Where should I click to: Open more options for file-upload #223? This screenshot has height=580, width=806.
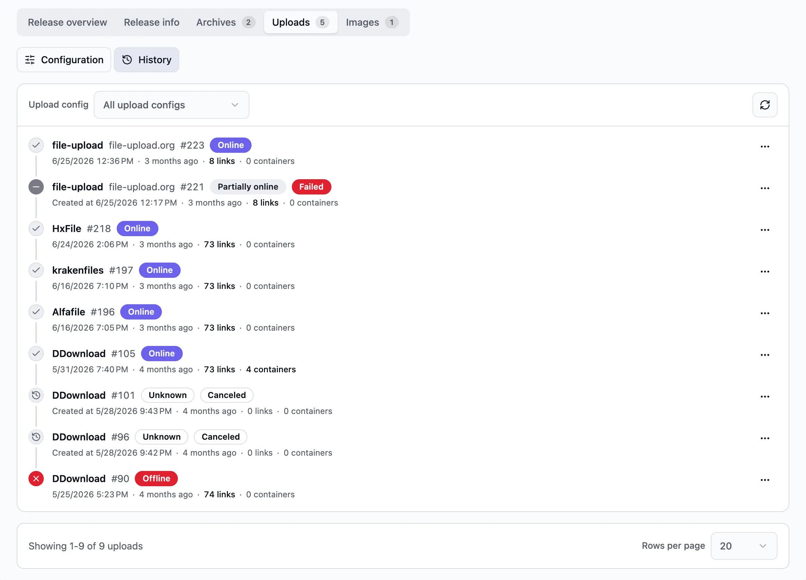(x=765, y=146)
